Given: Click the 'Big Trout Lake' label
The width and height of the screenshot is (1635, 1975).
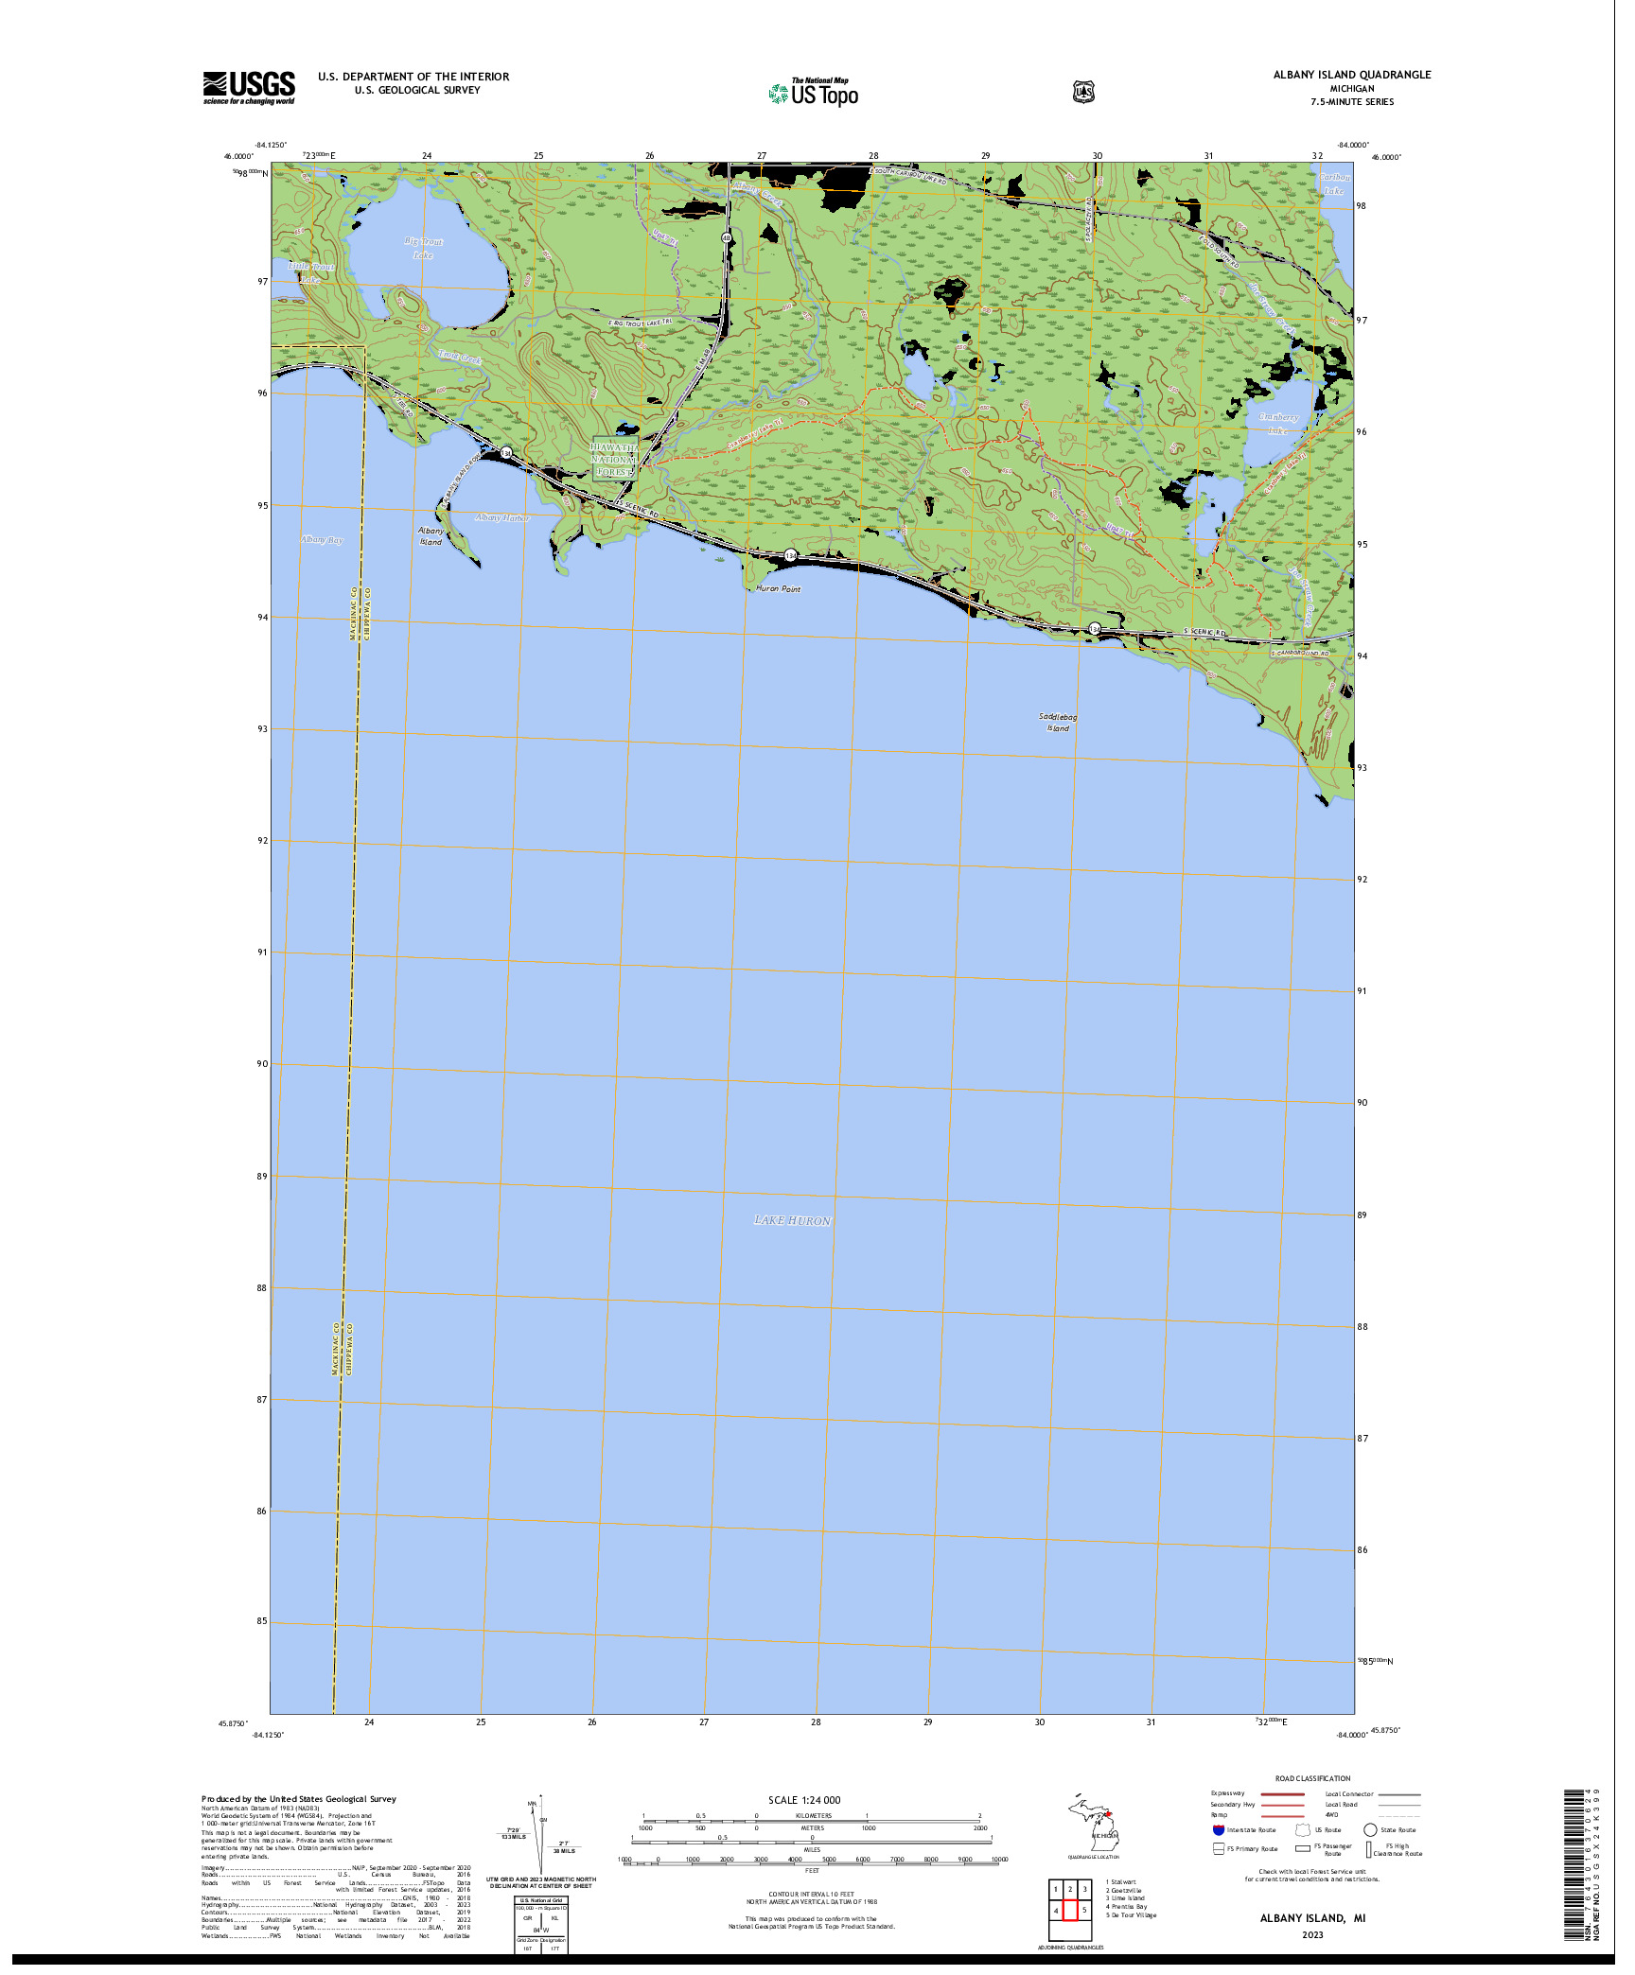Looking at the screenshot, I should pyautogui.click(x=423, y=248).
